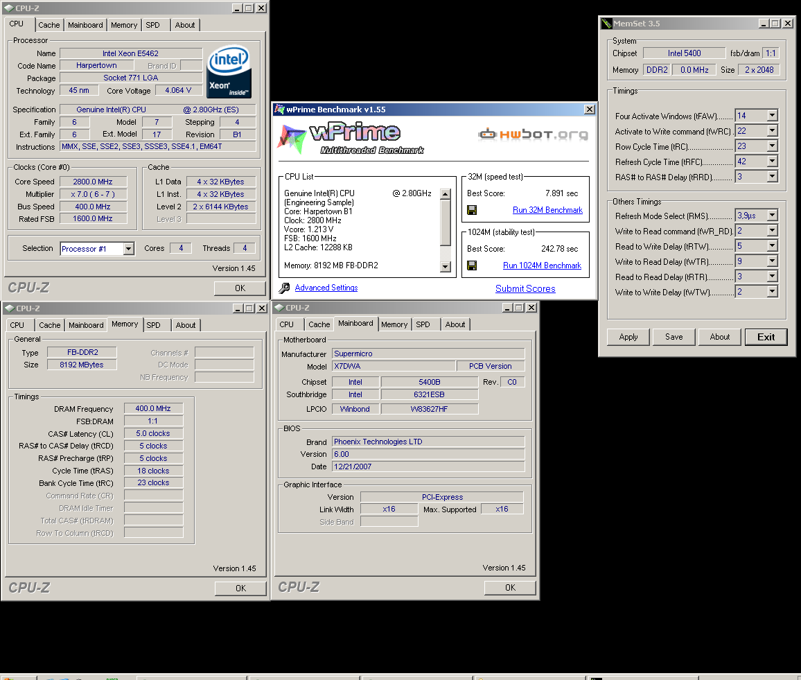Select Cache tab in CPU-Z Mainboard window

[x=319, y=324]
